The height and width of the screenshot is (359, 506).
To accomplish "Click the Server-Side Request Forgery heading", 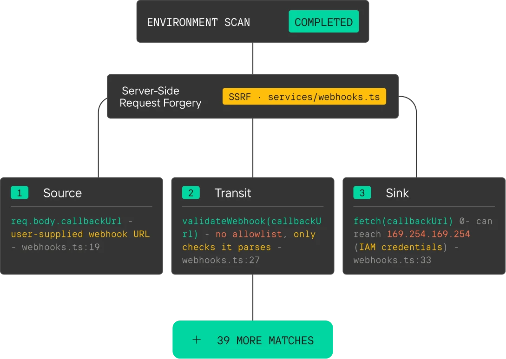I will (x=160, y=97).
